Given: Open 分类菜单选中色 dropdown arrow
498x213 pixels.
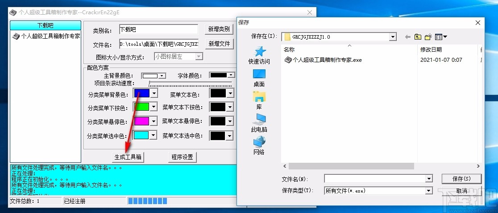Looking at the screenshot, I should (154, 136).
